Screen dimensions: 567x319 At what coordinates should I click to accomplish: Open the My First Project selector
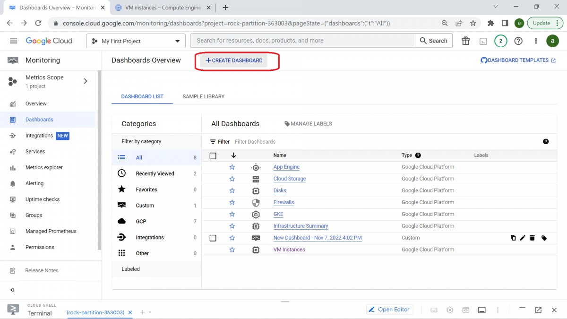click(x=136, y=41)
